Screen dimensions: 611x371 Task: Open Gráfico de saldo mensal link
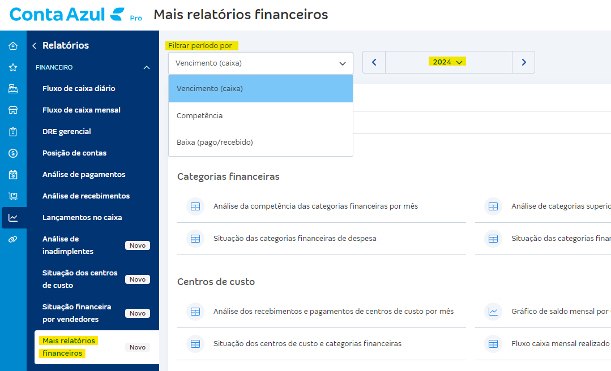coord(561,312)
